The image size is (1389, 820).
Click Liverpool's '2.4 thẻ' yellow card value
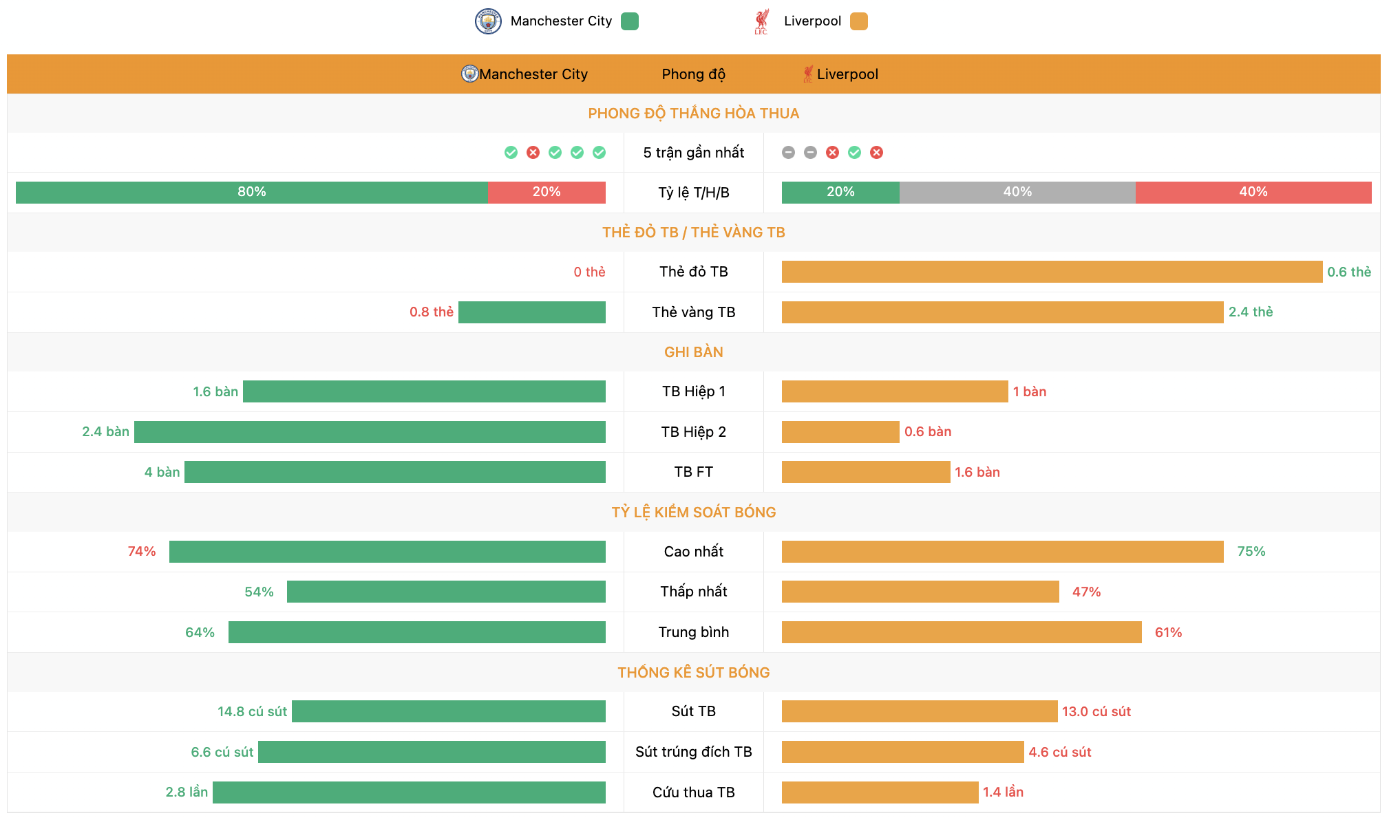click(x=1251, y=312)
